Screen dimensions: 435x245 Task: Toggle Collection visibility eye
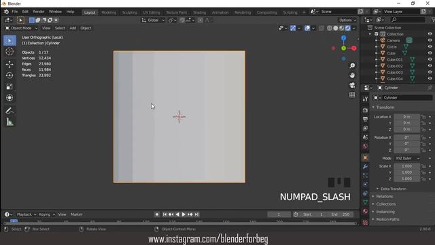click(430, 34)
